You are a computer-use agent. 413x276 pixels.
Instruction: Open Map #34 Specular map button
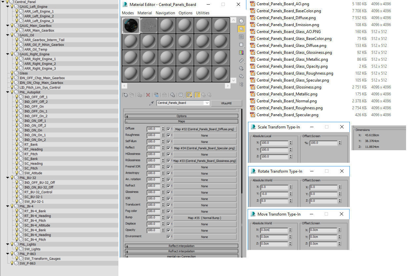click(204, 148)
